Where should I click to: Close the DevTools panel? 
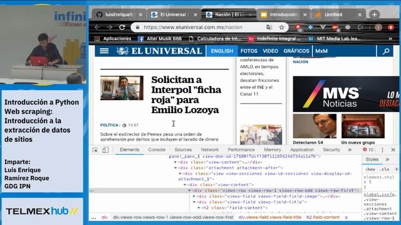393,150
